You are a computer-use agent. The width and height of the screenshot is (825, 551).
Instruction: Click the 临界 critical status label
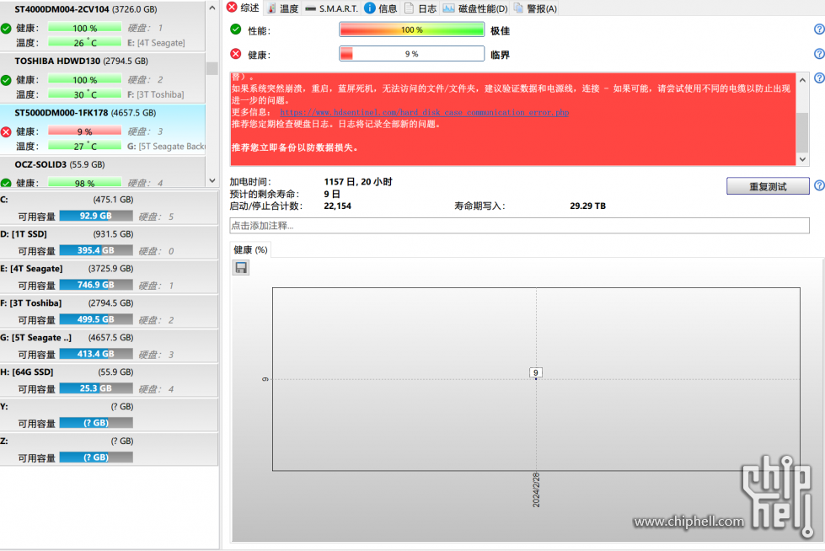(x=500, y=55)
